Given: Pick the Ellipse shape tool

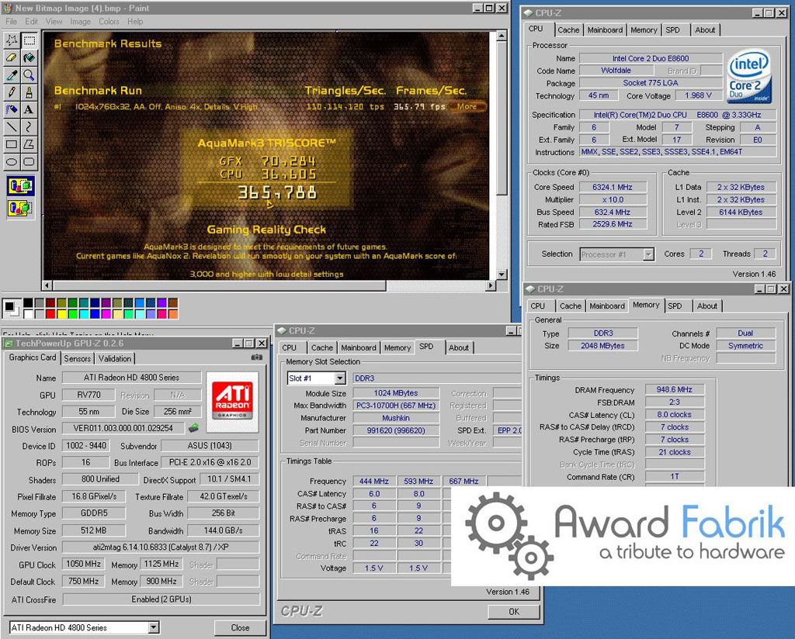Looking at the screenshot, I should tap(11, 162).
